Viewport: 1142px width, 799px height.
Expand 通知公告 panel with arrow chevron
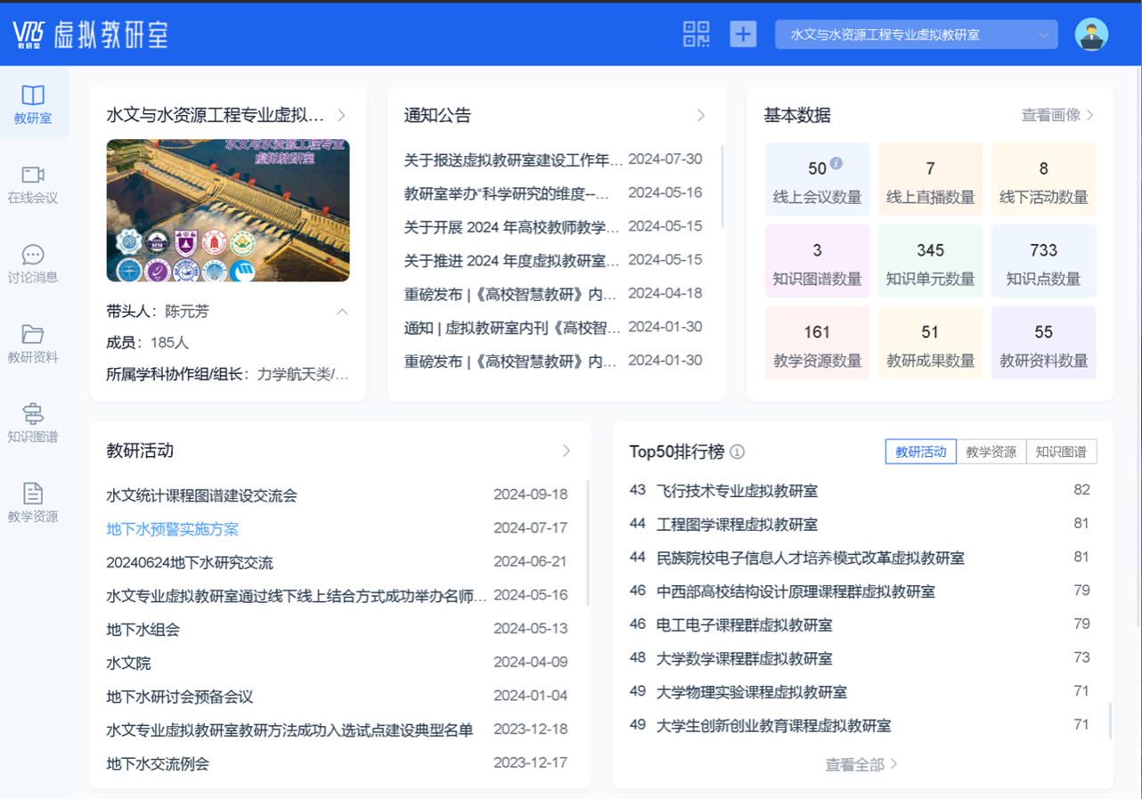701,116
